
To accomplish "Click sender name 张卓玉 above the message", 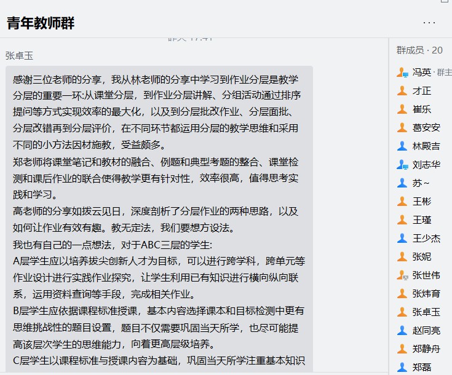I will (19, 55).
